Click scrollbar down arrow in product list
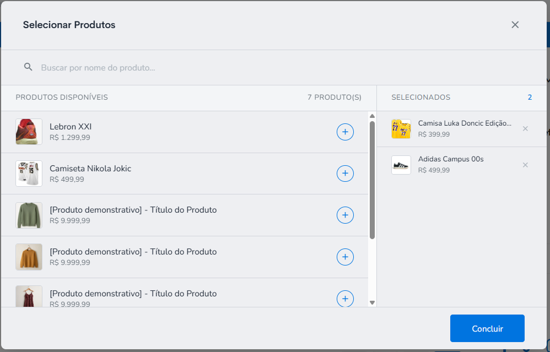This screenshot has width=550, height=352. pyautogui.click(x=372, y=302)
